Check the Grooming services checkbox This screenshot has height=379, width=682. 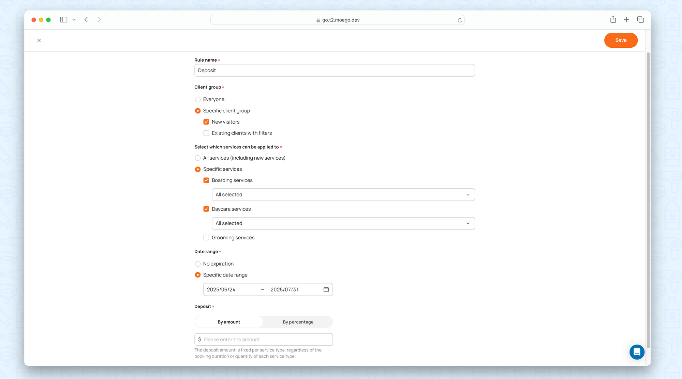click(x=206, y=238)
